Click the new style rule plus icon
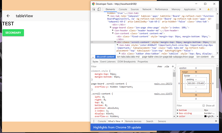The height and width of the screenshot is (133, 222). click(173, 66)
